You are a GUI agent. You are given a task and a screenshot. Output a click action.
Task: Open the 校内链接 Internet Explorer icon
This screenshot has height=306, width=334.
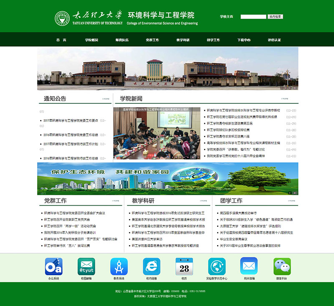(152, 266)
